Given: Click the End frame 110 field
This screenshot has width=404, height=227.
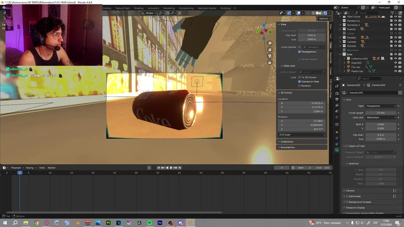Looking at the screenshot, I should 323,168.
